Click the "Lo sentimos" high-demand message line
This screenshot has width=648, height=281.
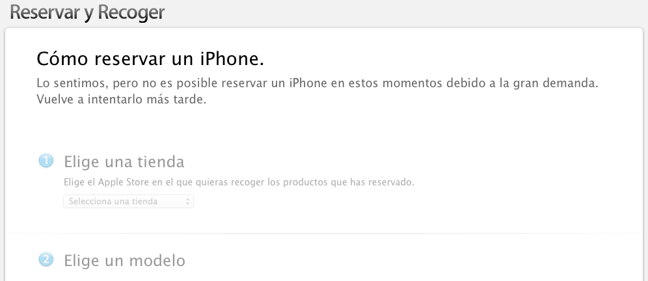[317, 83]
